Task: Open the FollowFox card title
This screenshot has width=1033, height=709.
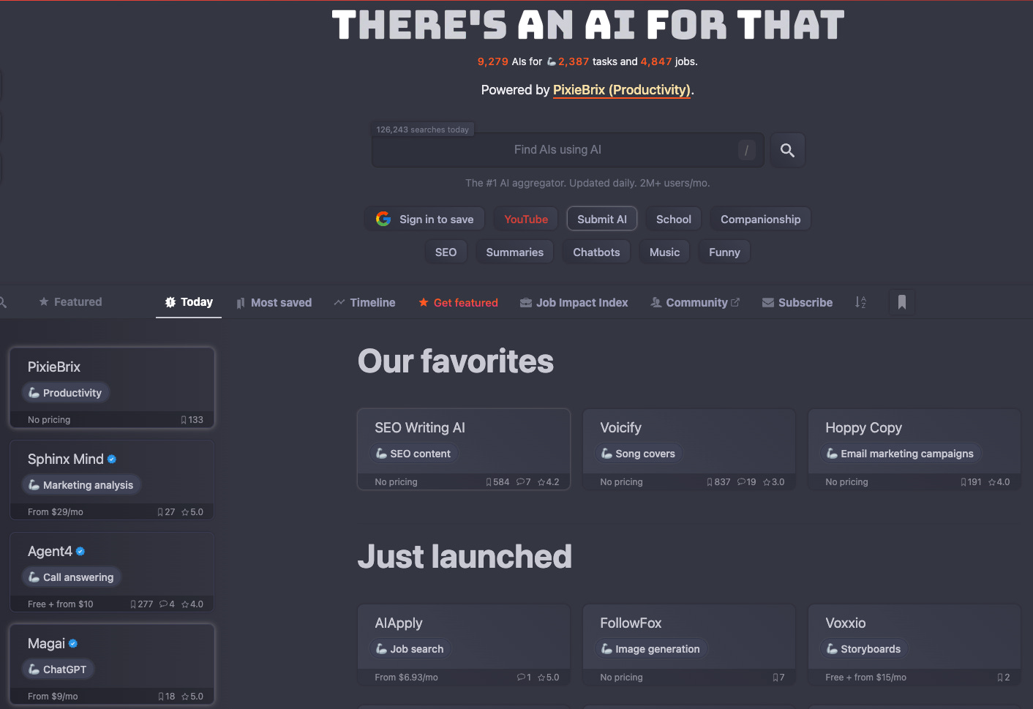Action: coord(631,623)
